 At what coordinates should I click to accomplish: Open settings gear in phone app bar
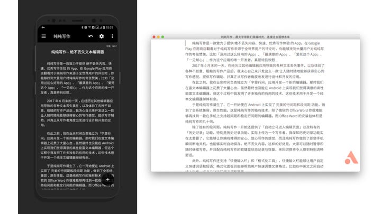click(x=102, y=36)
